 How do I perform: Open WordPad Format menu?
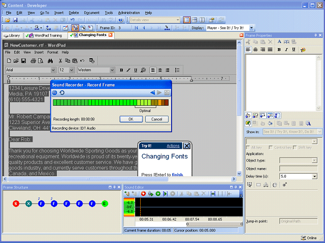53,53
